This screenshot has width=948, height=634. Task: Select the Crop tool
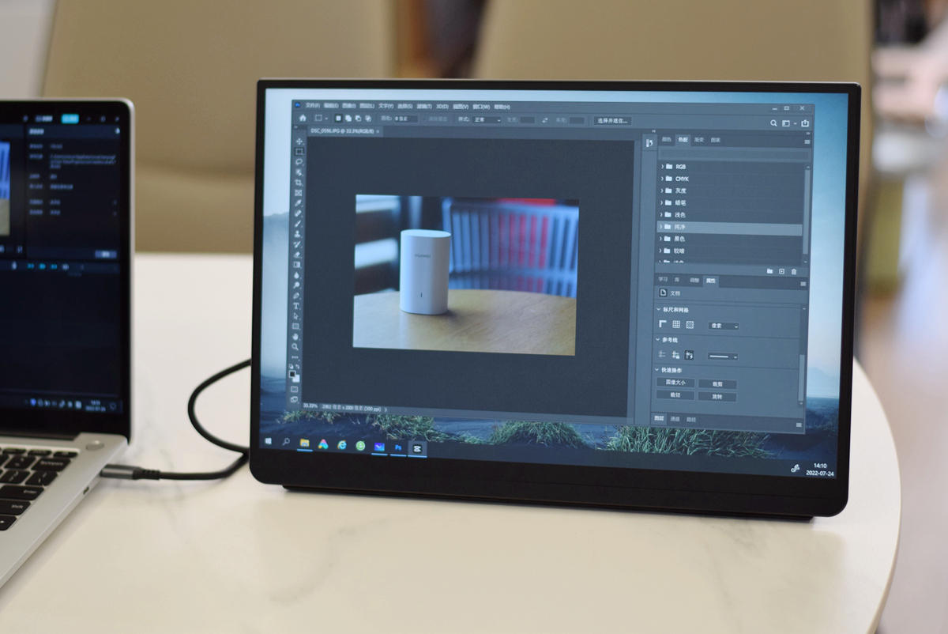coord(299,182)
